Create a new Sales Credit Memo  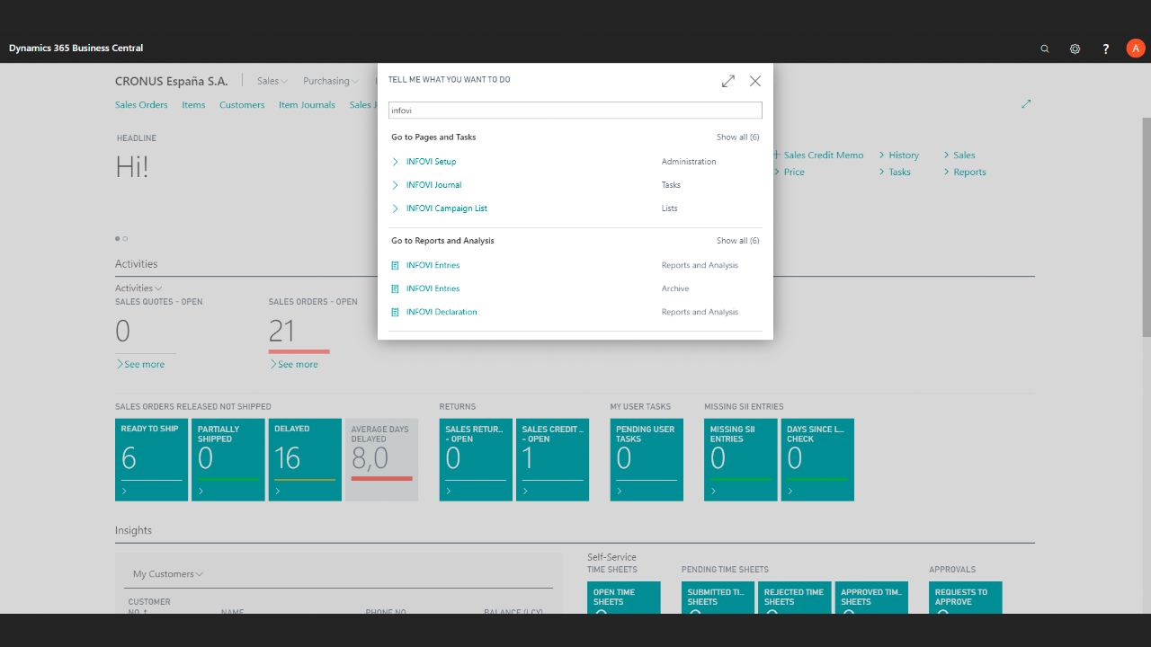tap(818, 155)
